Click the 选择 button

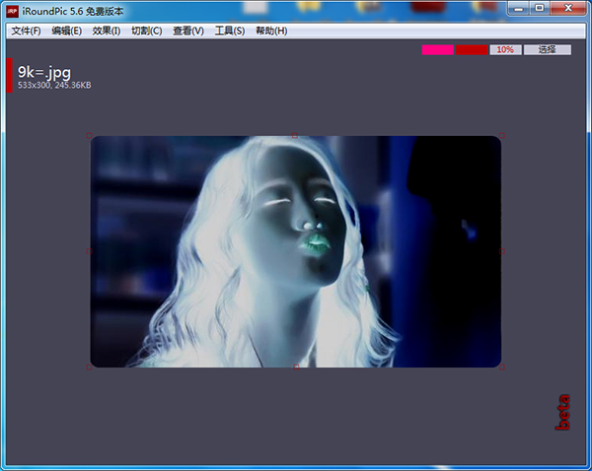click(x=547, y=49)
